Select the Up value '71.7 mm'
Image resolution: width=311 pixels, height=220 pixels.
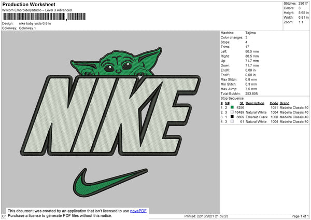[x=252, y=61]
